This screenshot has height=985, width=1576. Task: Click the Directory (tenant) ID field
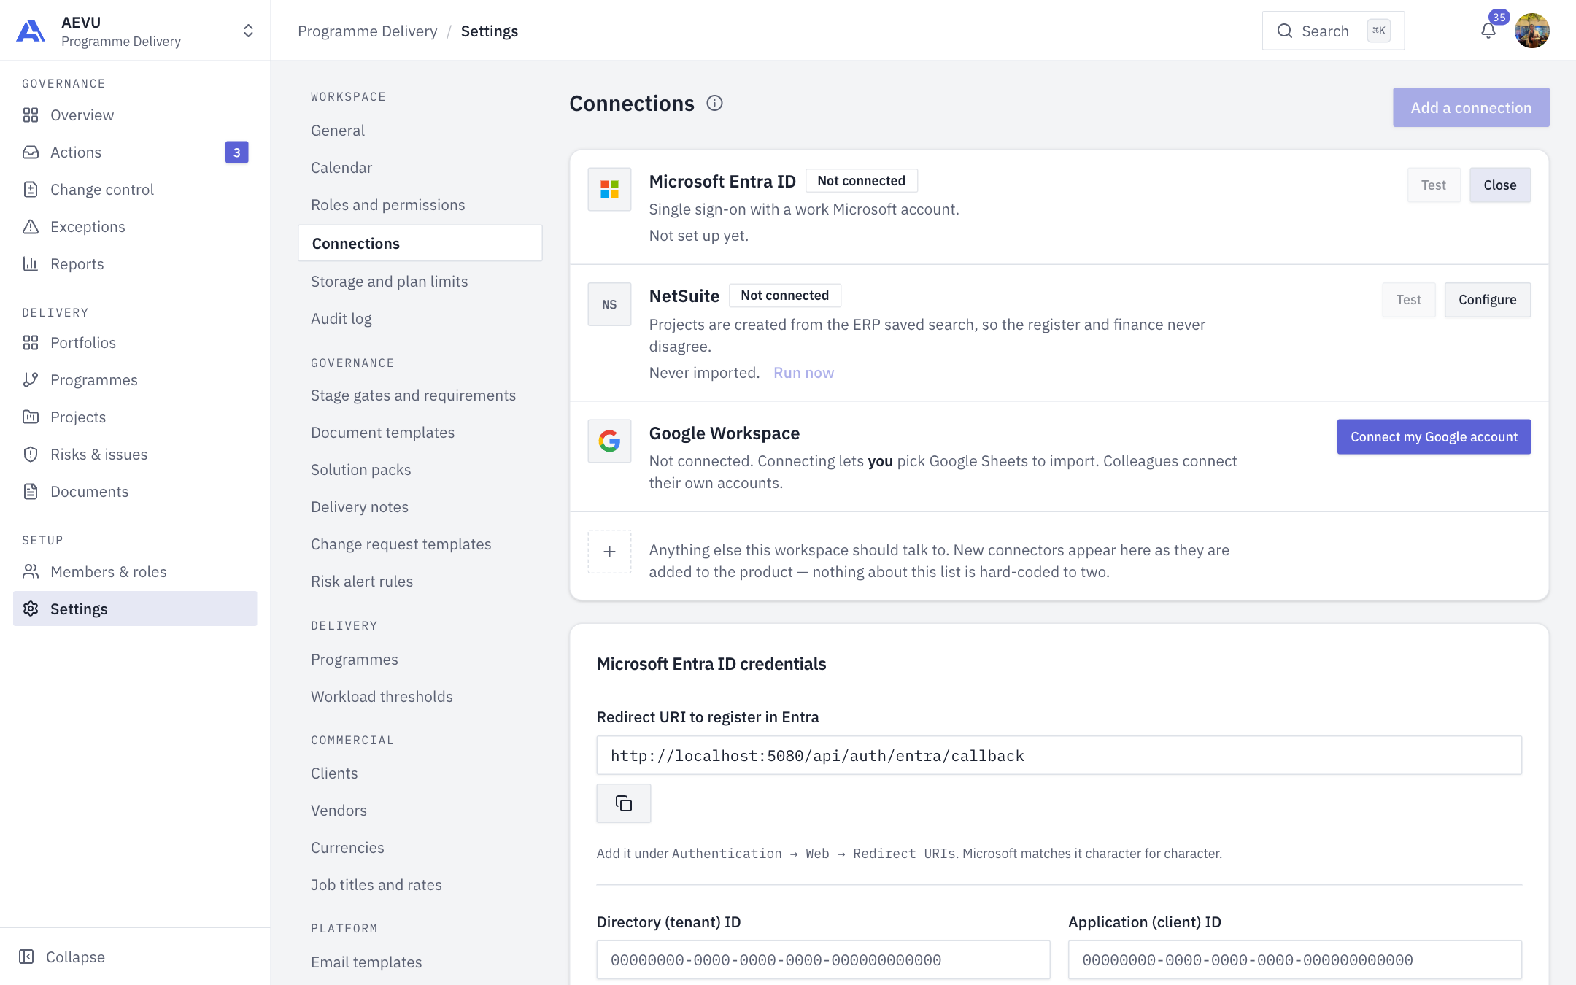click(x=823, y=960)
